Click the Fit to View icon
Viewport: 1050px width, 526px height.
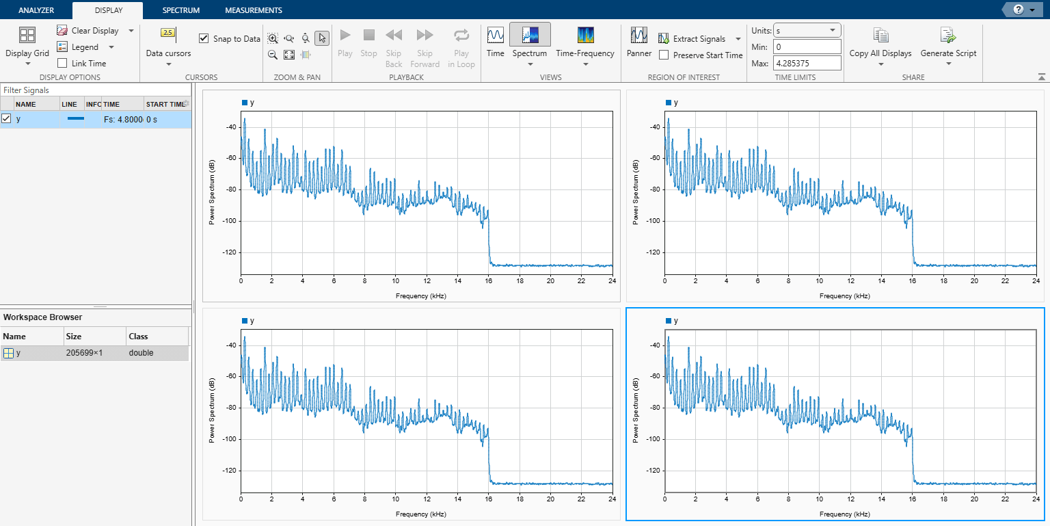[289, 55]
